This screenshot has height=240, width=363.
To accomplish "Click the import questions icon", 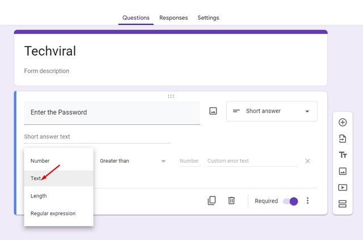I will click(342, 138).
